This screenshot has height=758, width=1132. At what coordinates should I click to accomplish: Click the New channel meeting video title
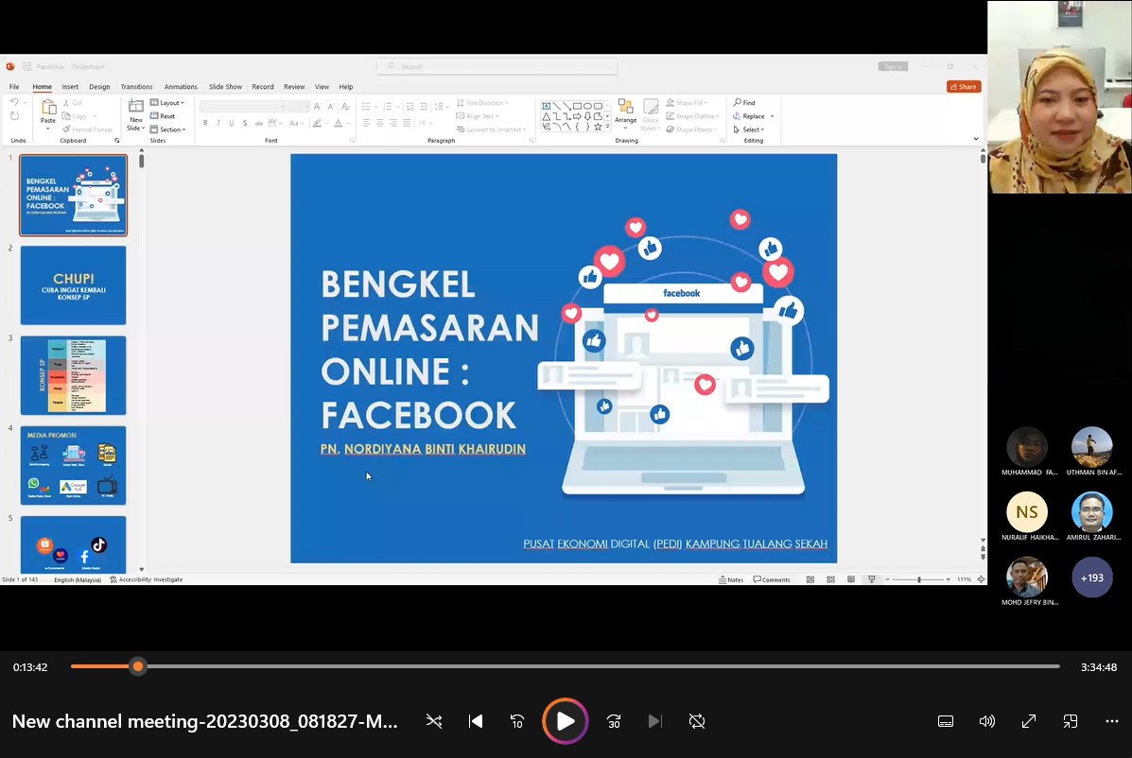[205, 721]
